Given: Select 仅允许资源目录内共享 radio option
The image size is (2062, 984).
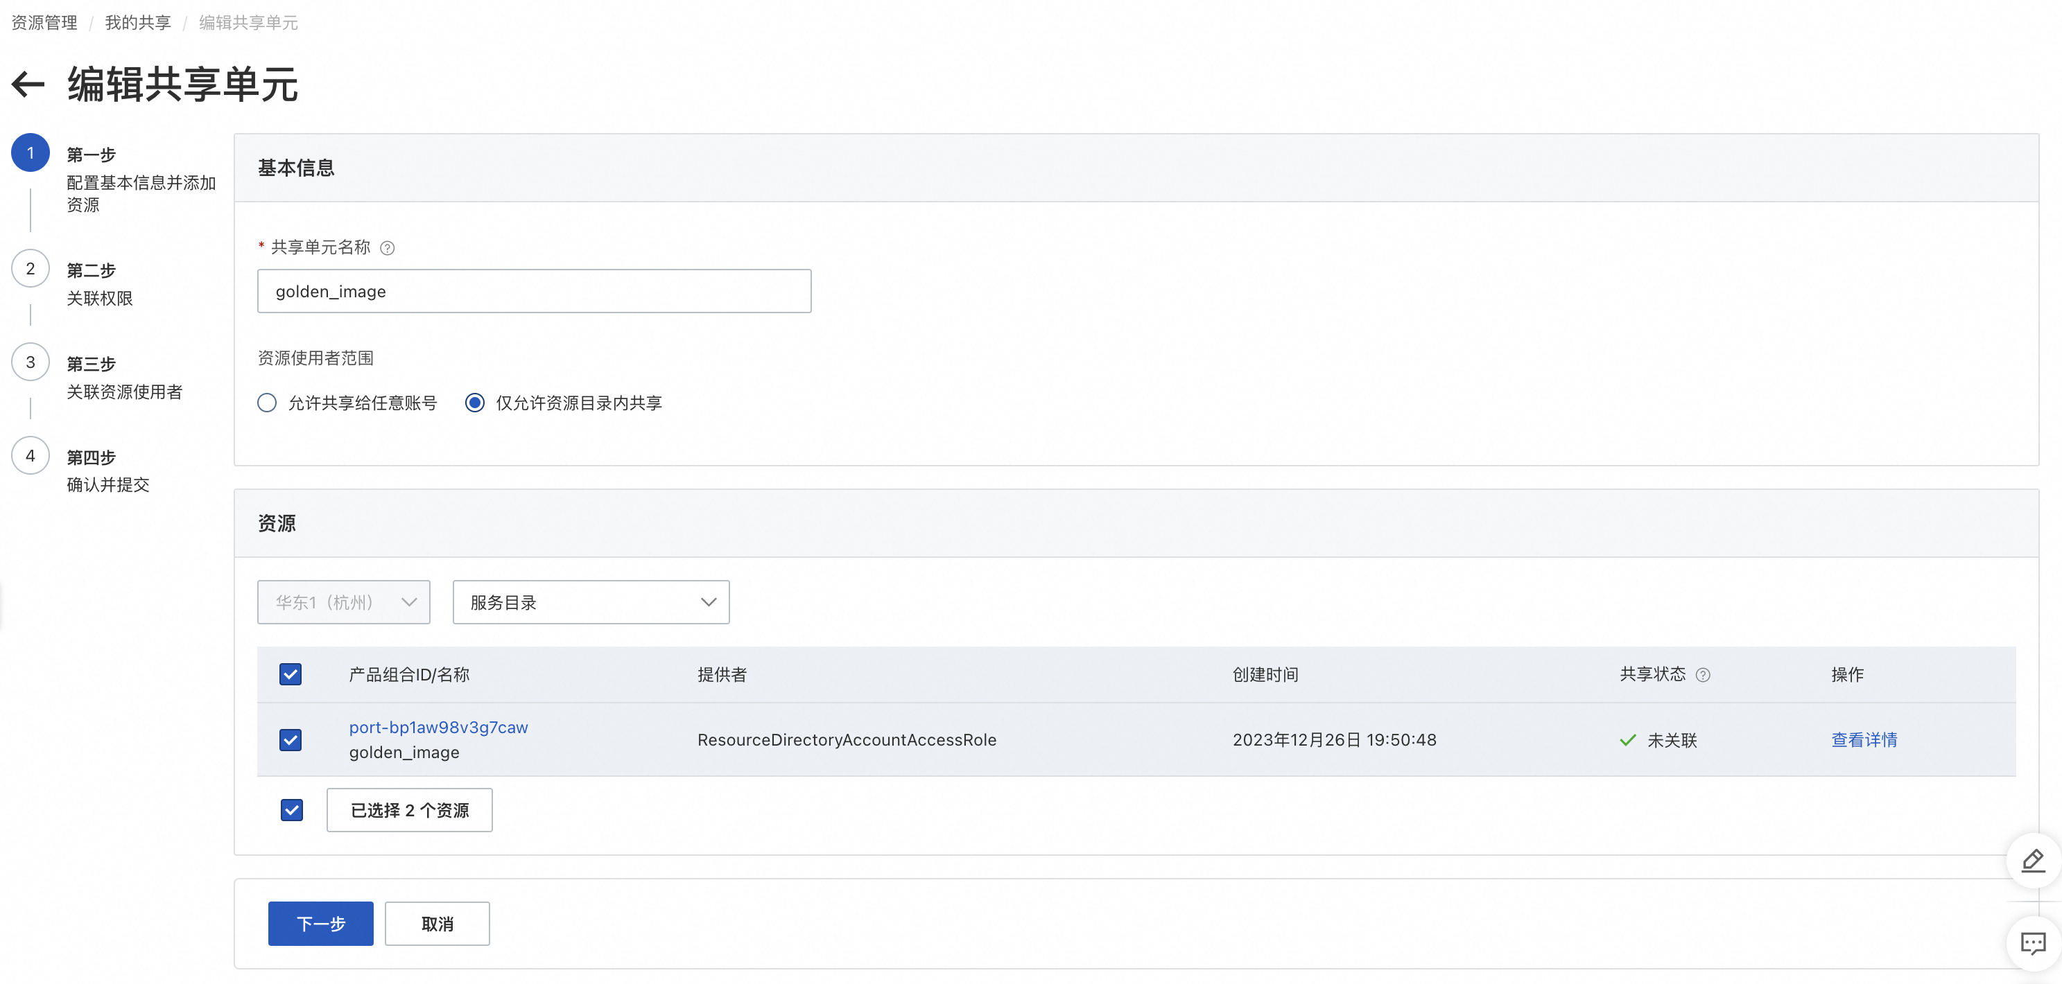Looking at the screenshot, I should pyautogui.click(x=475, y=403).
